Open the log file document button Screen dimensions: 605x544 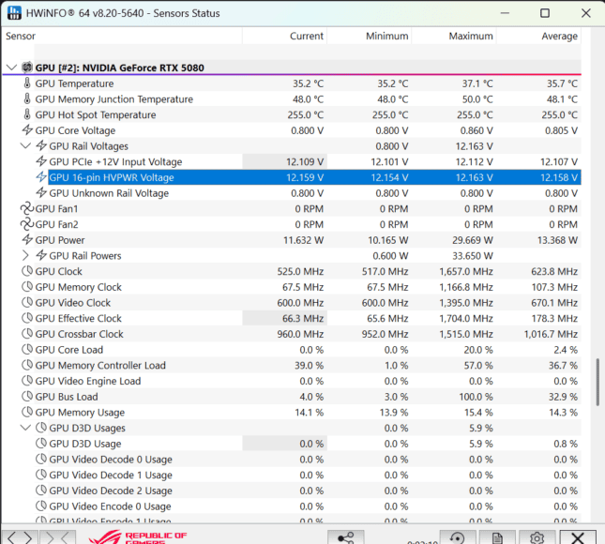497,537
